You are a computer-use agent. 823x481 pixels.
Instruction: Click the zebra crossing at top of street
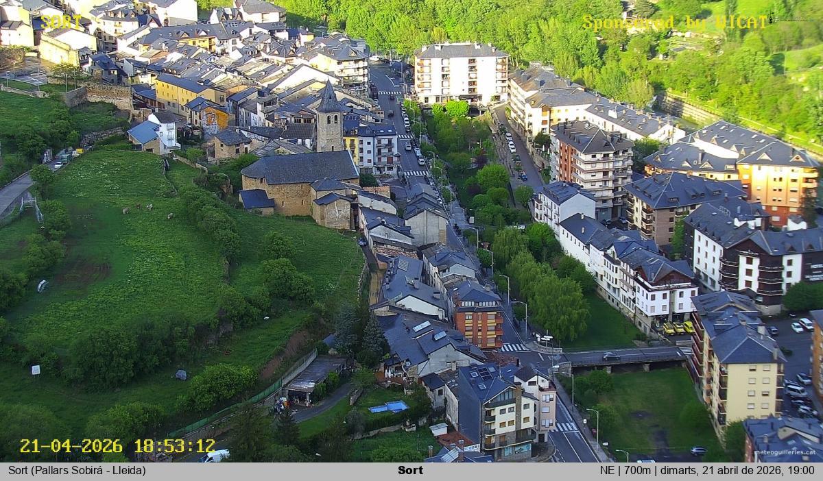click(x=390, y=92)
